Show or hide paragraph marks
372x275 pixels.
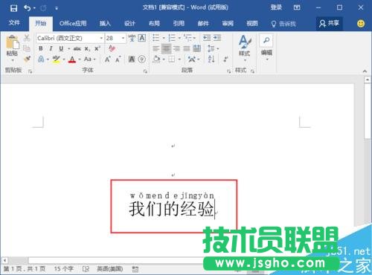tap(225, 59)
